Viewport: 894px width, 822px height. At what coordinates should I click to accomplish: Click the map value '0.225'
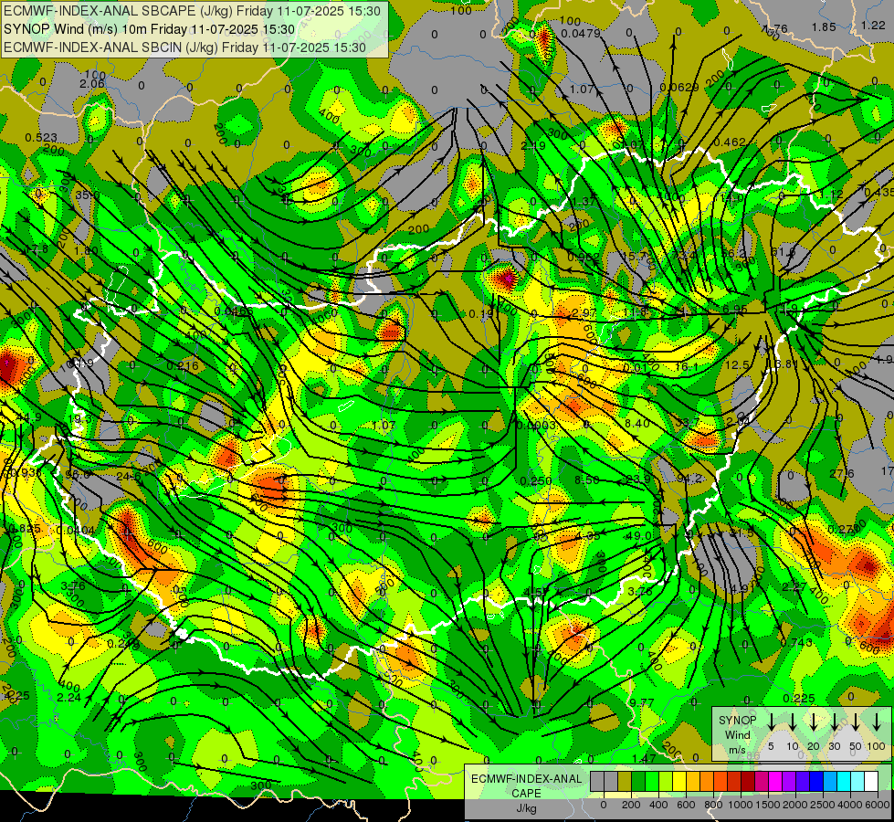[799, 698]
